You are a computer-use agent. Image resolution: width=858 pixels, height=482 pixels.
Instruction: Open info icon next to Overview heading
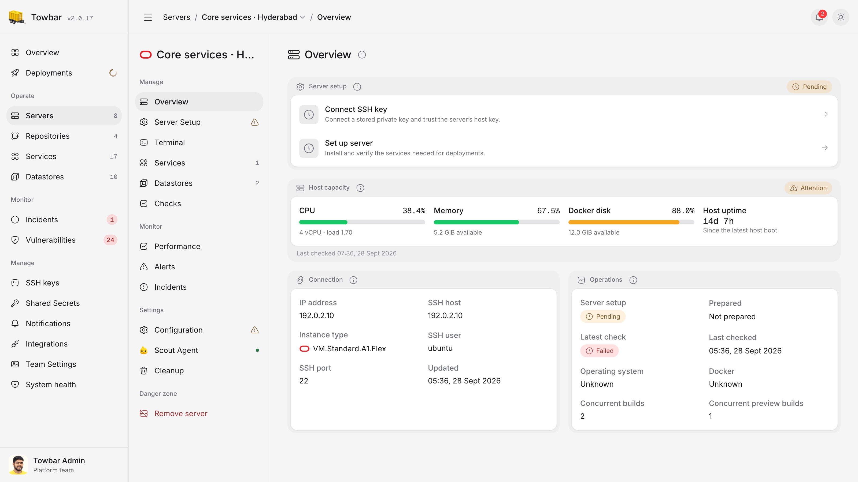pos(362,55)
